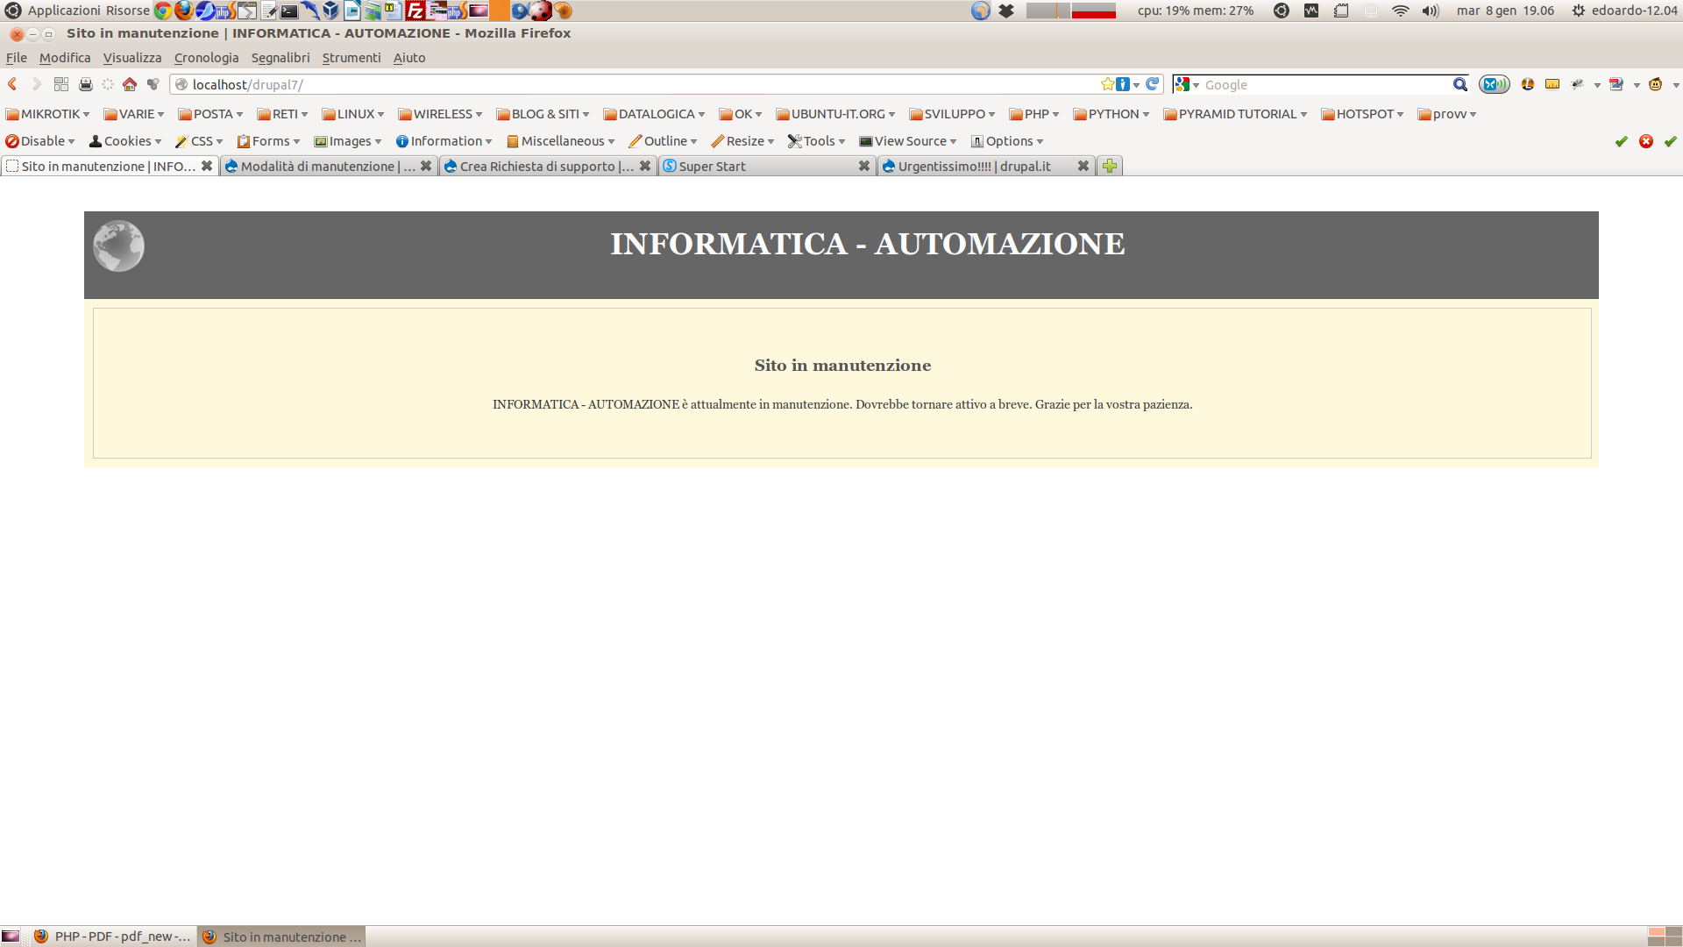Bookmark this page with the star icon

point(1107,84)
